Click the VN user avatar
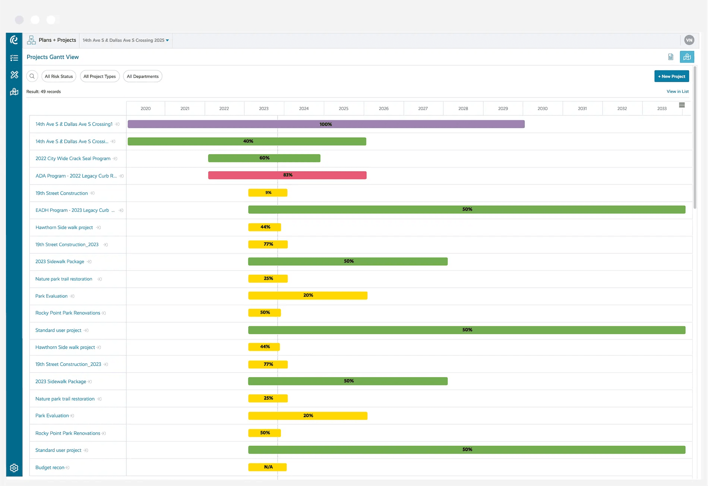Screen dimensions: 708x486 tap(689, 40)
